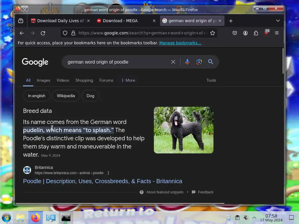The width and height of the screenshot is (299, 224).
Task: Open the Pocket save icon
Action: pos(235,33)
